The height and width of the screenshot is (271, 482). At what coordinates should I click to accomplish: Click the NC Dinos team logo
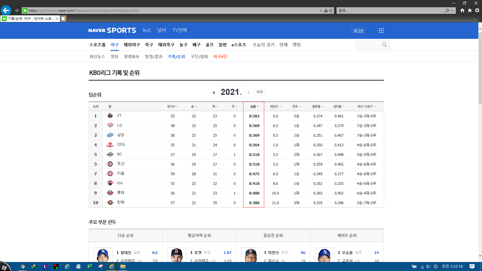(110, 154)
